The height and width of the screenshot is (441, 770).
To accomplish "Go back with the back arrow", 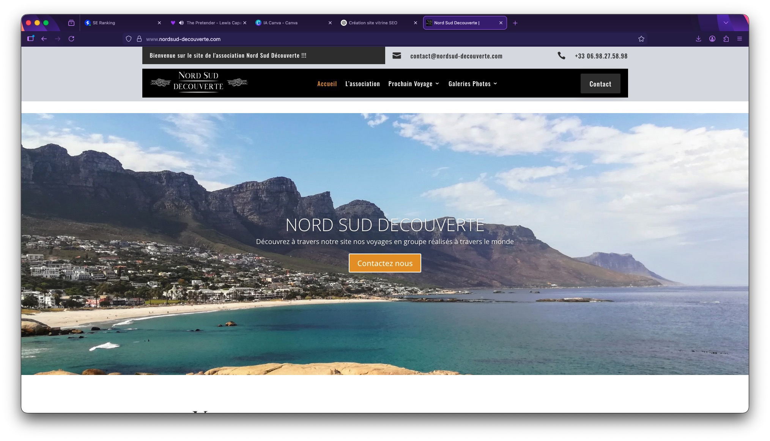I will point(44,39).
